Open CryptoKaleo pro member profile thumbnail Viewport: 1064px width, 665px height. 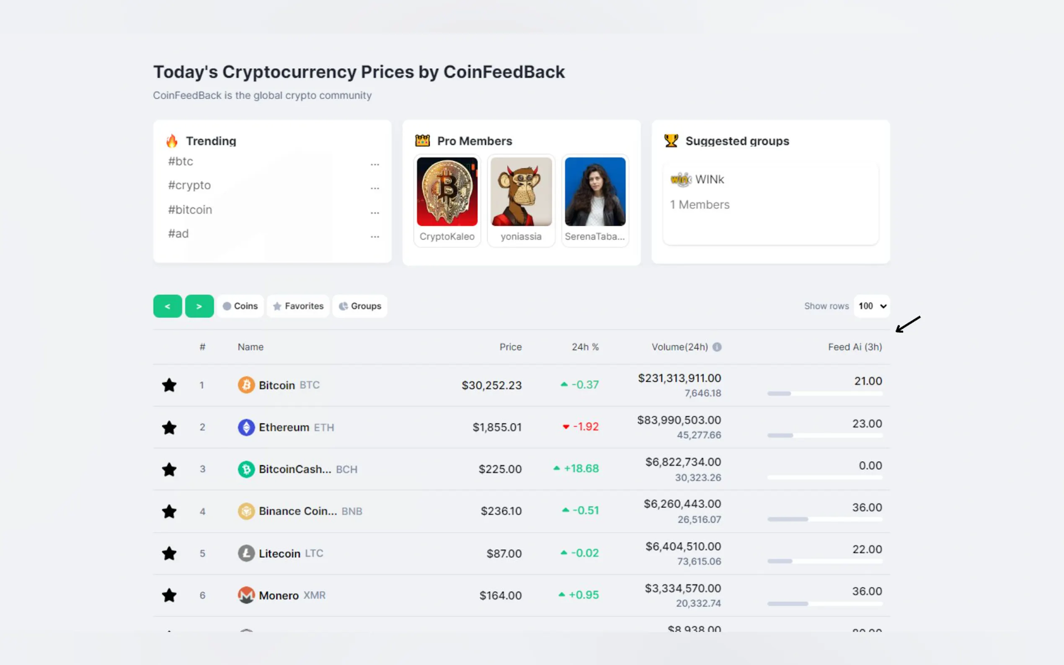447,192
